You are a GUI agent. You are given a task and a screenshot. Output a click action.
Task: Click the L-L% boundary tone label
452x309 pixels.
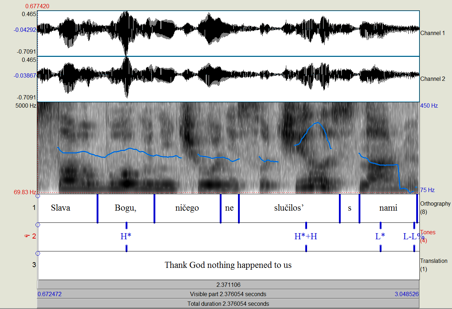[413, 236]
